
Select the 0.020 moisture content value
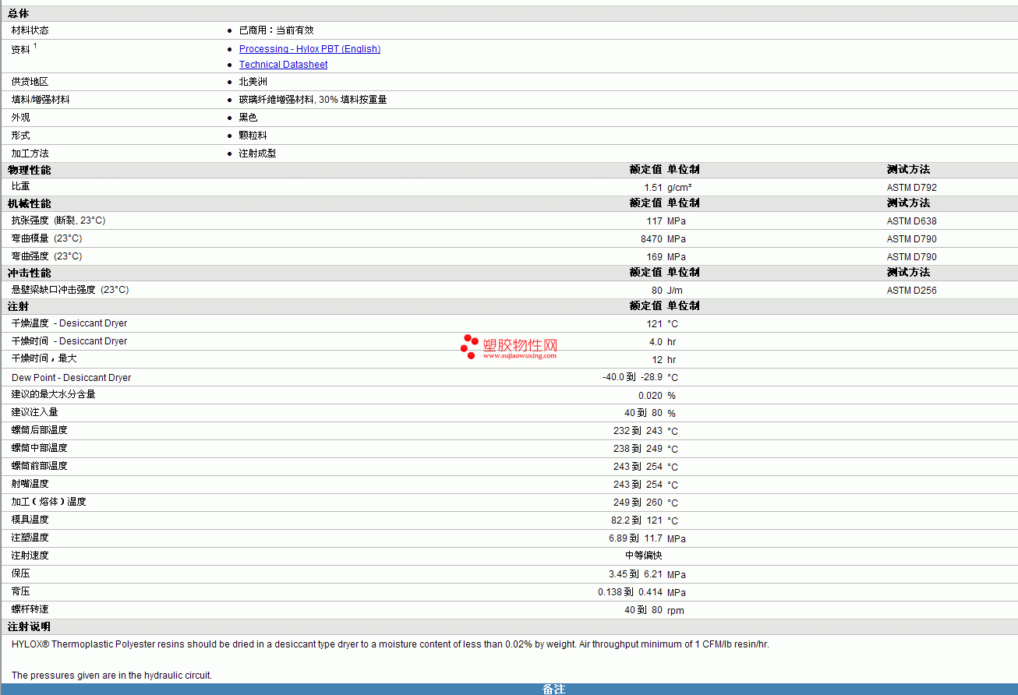(650, 396)
